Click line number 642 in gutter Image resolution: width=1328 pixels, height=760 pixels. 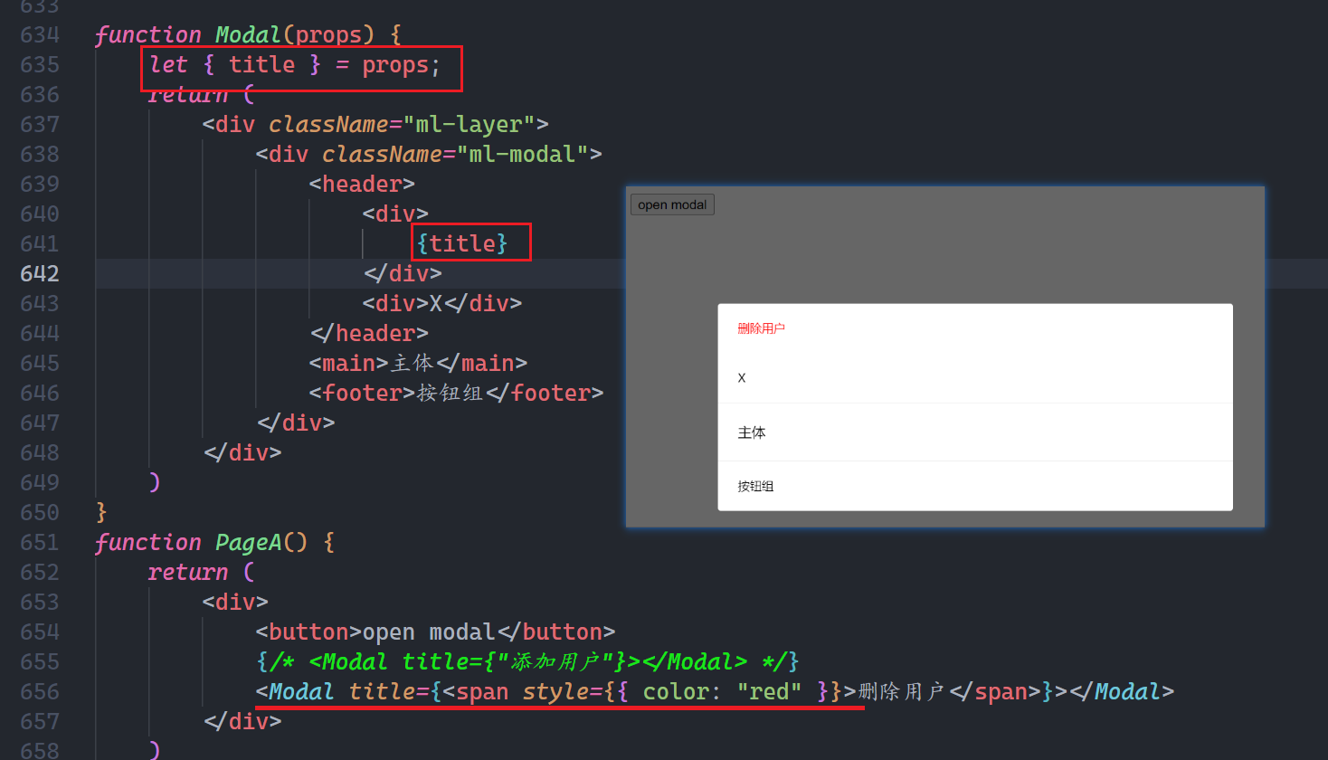click(40, 273)
